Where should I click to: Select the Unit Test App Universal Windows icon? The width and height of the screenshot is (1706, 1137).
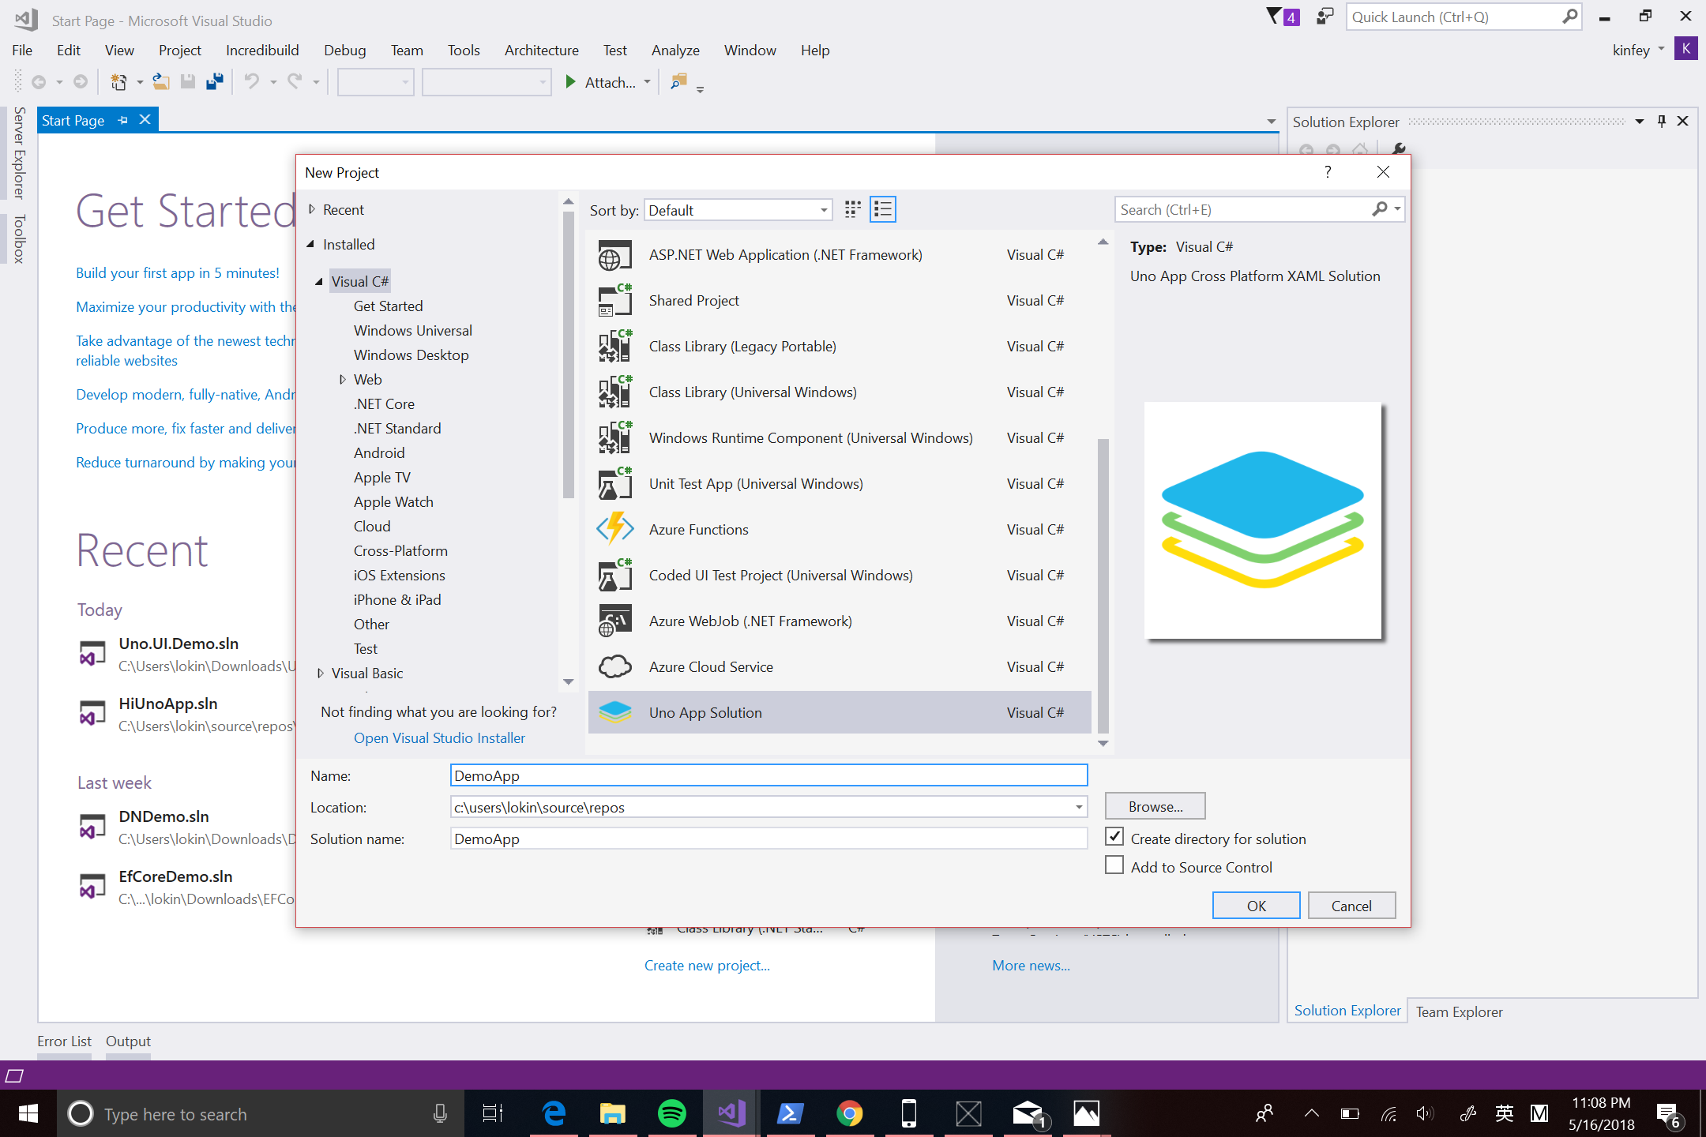click(x=613, y=483)
